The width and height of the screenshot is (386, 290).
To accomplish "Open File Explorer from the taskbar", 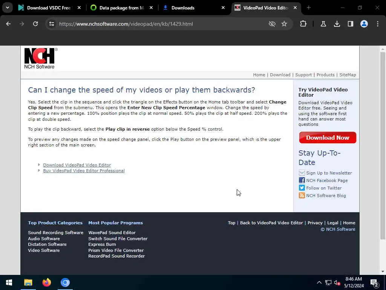I will (28, 282).
